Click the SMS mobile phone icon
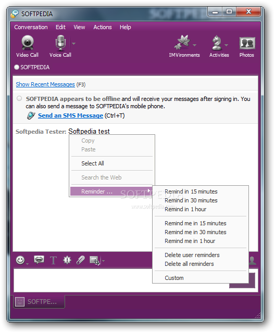Viewport: 275px width, 333px height. click(x=31, y=116)
